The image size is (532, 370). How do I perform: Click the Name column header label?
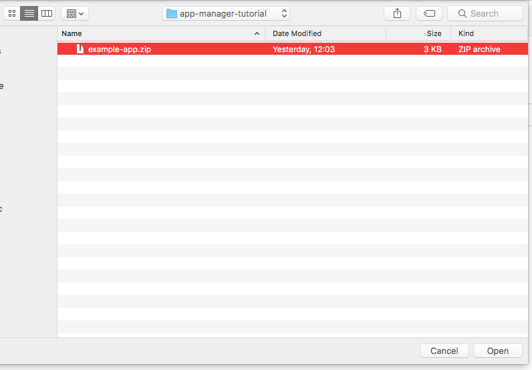[72, 33]
